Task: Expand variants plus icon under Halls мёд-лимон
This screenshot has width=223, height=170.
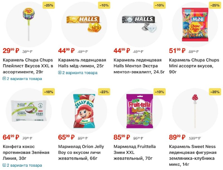Action: point(60,73)
